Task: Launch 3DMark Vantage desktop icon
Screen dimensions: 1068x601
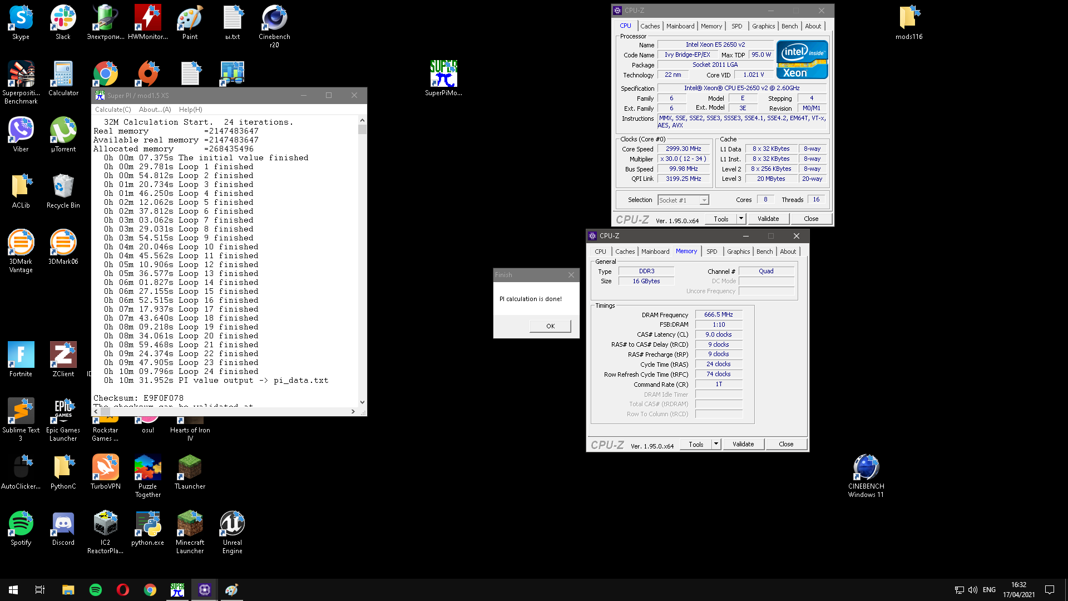Action: click(21, 251)
